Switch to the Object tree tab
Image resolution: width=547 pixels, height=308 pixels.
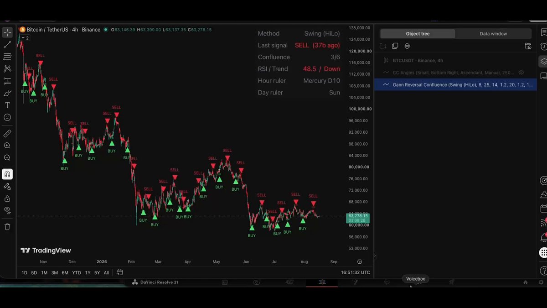pyautogui.click(x=418, y=34)
